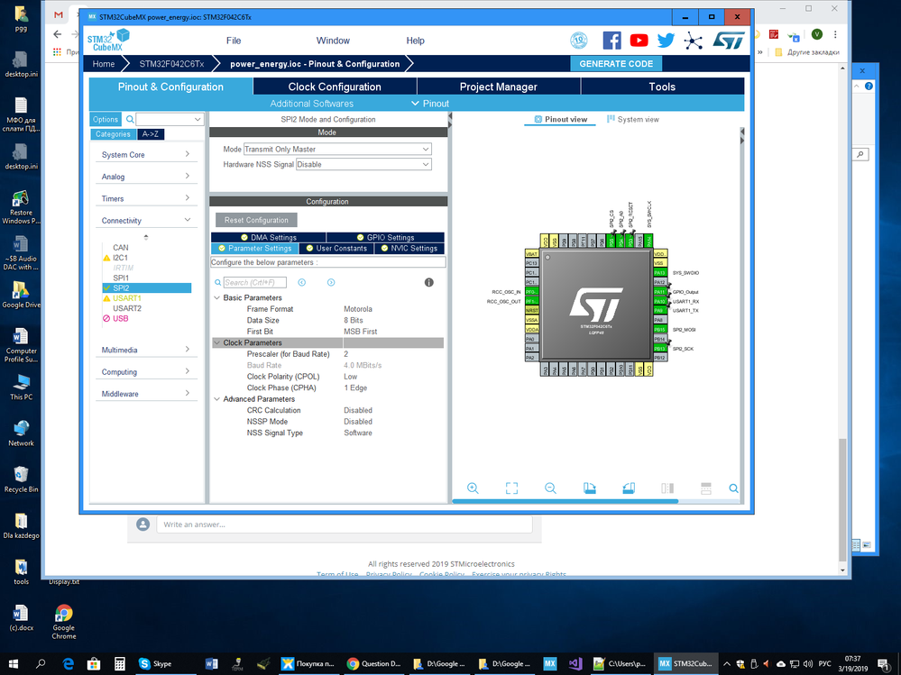901x675 pixels.
Task: Open the NVIC Settings tab
Action: coord(409,249)
